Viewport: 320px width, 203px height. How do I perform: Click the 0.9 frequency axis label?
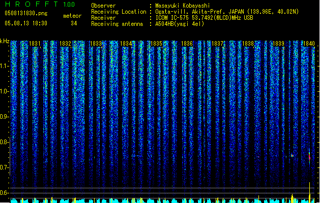point(4,117)
